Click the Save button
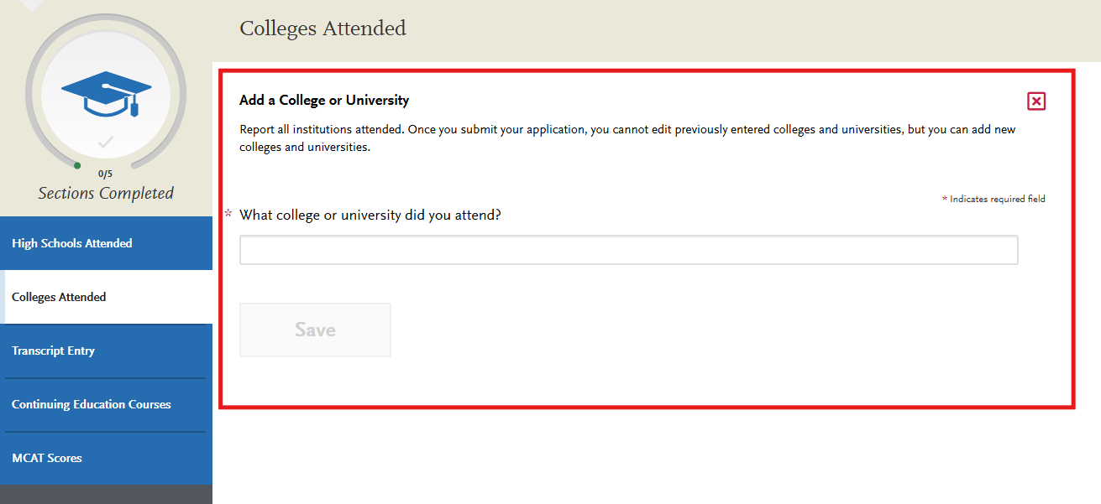This screenshot has height=504, width=1101. pyautogui.click(x=315, y=329)
